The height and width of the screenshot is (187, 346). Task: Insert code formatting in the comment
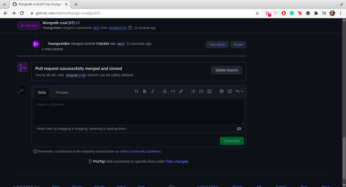coord(173,91)
